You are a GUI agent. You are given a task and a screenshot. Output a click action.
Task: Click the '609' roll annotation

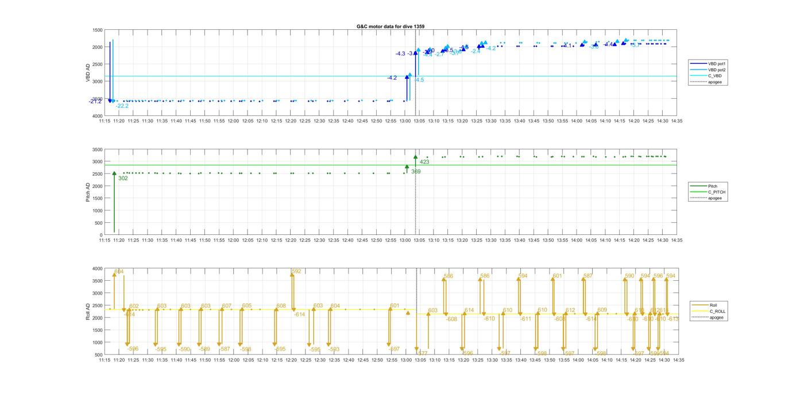tap(602, 310)
